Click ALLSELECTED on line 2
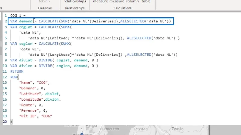This screenshot has height=135, width=241. point(132,21)
